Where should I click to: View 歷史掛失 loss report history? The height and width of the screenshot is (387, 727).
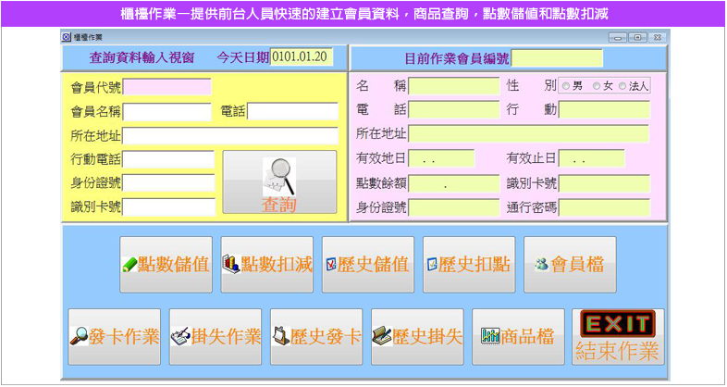click(417, 337)
